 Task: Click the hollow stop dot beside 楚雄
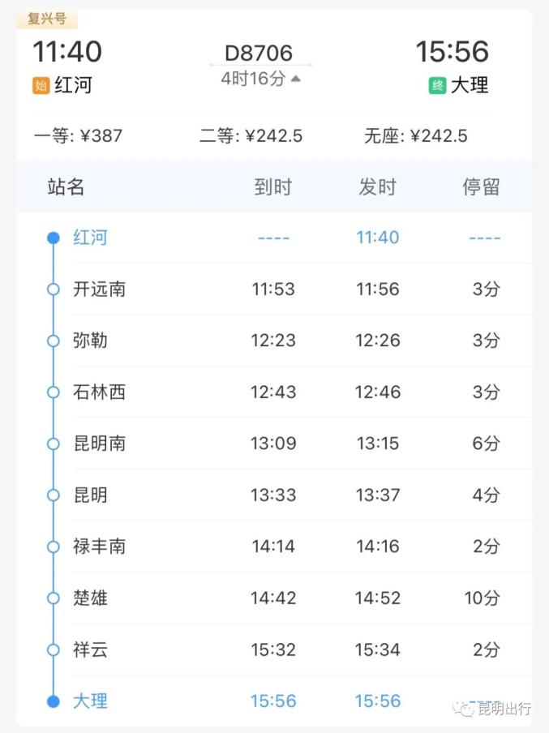(54, 598)
